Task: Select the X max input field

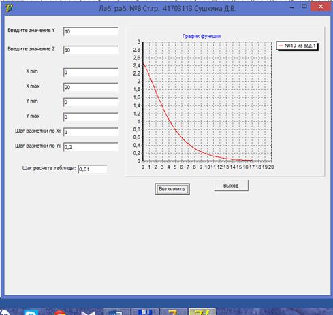Action: [x=91, y=87]
